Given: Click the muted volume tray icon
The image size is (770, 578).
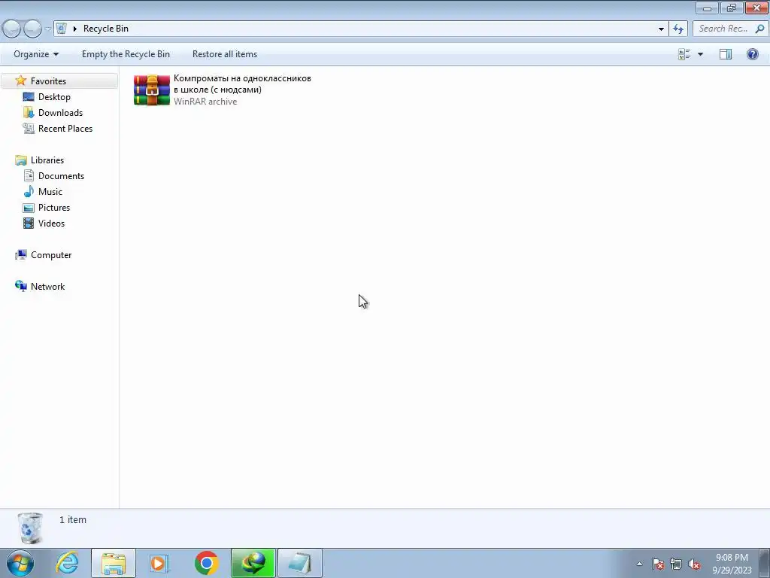Looking at the screenshot, I should tap(694, 564).
